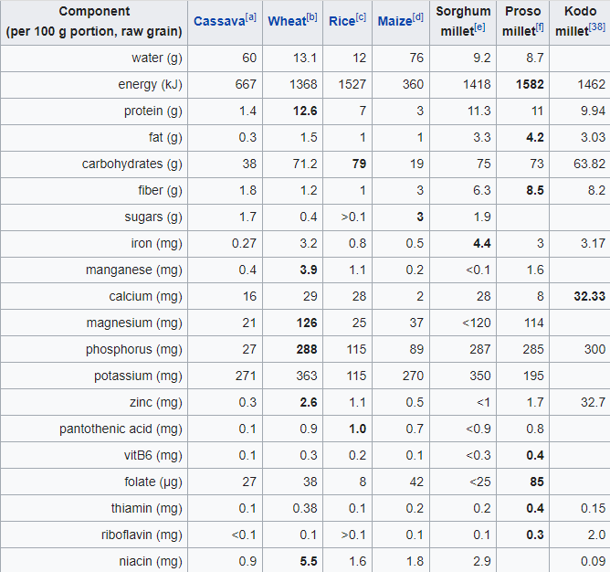Click the <0.3 vitB6 value for Sorghum millet
Image resolution: width=610 pixels, height=572 pixels.
(x=479, y=455)
